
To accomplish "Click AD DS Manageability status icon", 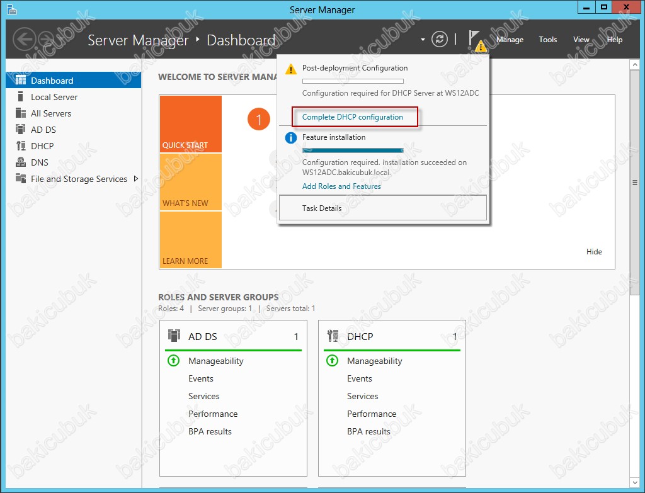I will (x=174, y=361).
